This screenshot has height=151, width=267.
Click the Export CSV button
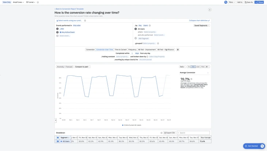(x=169, y=133)
